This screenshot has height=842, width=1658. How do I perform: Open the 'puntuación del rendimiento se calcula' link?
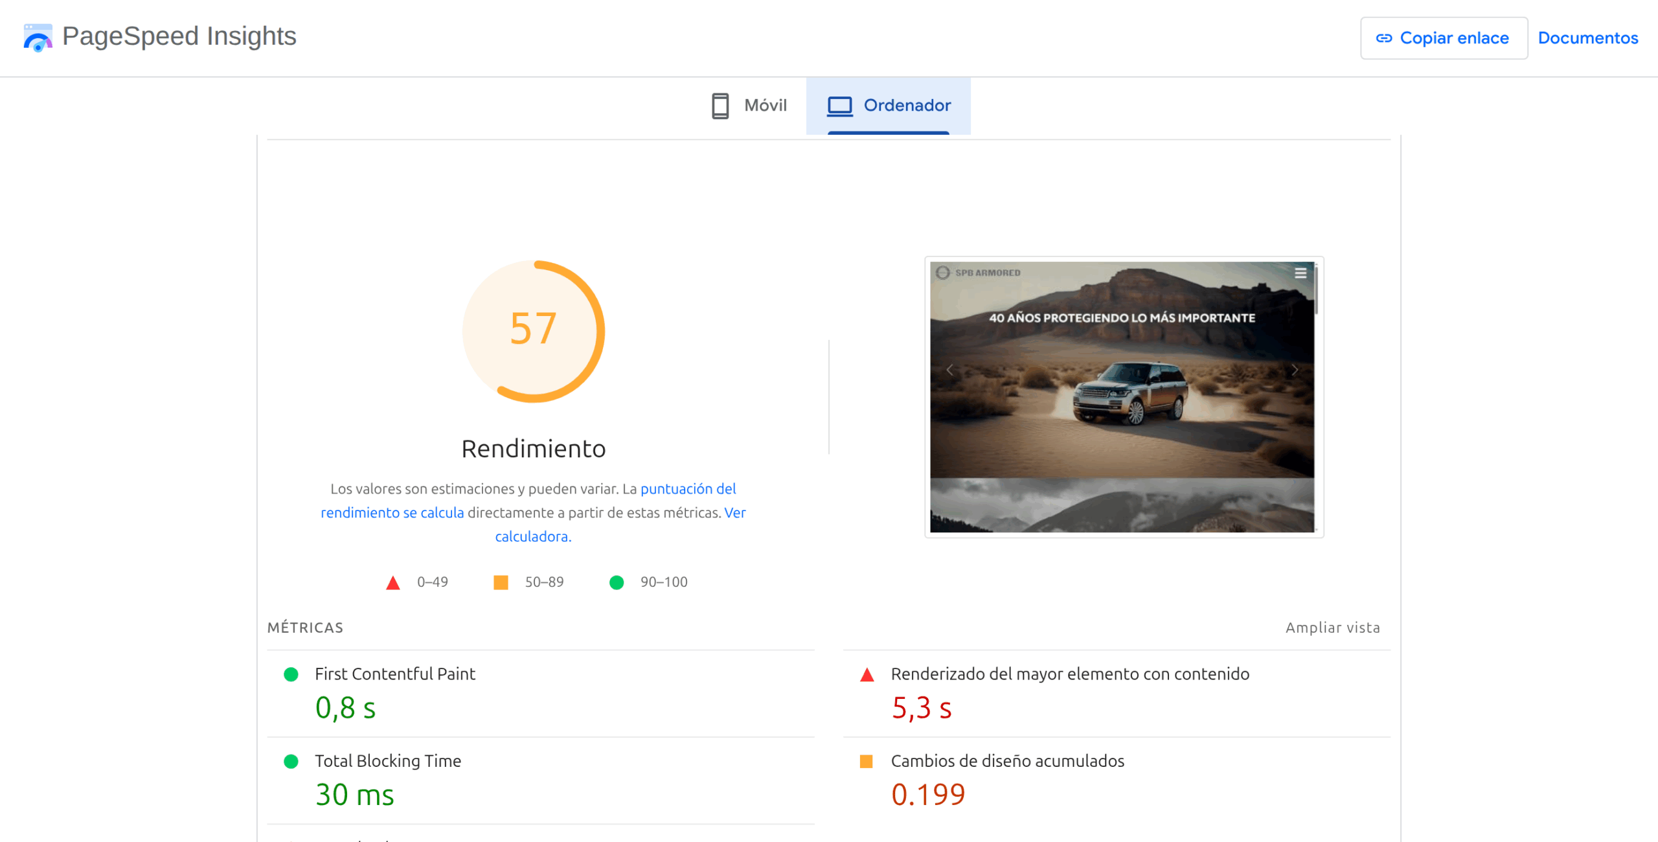tap(528, 501)
